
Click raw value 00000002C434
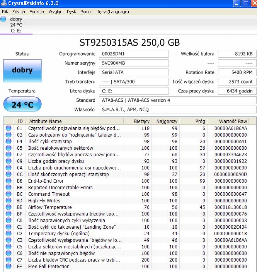pyautogui.click(x=230, y=227)
